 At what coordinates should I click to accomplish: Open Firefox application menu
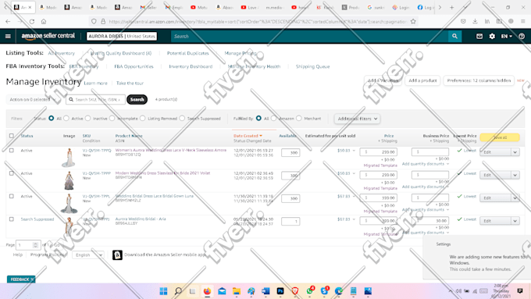pos(523,21)
